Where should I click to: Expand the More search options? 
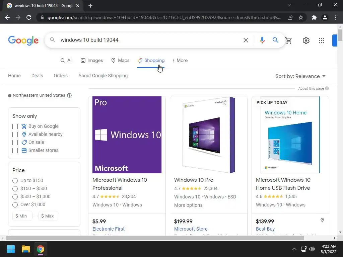(180, 60)
